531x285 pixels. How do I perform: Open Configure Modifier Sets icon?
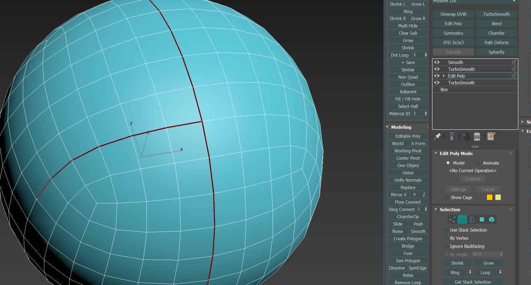tap(492, 136)
